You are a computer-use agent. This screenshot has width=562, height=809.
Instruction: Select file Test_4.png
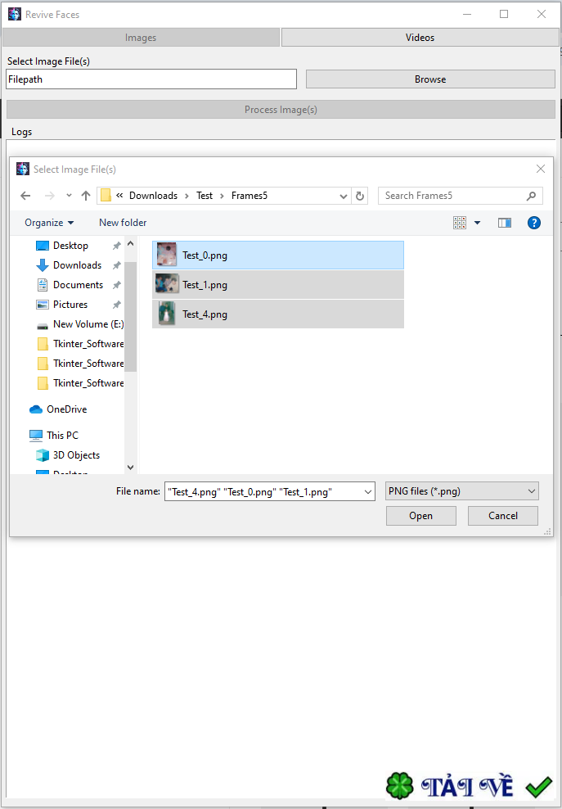(278, 314)
